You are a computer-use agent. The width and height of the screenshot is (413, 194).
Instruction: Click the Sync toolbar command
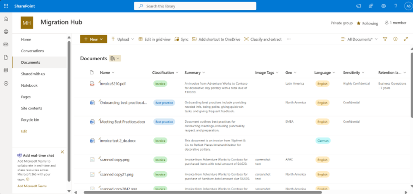181,39
